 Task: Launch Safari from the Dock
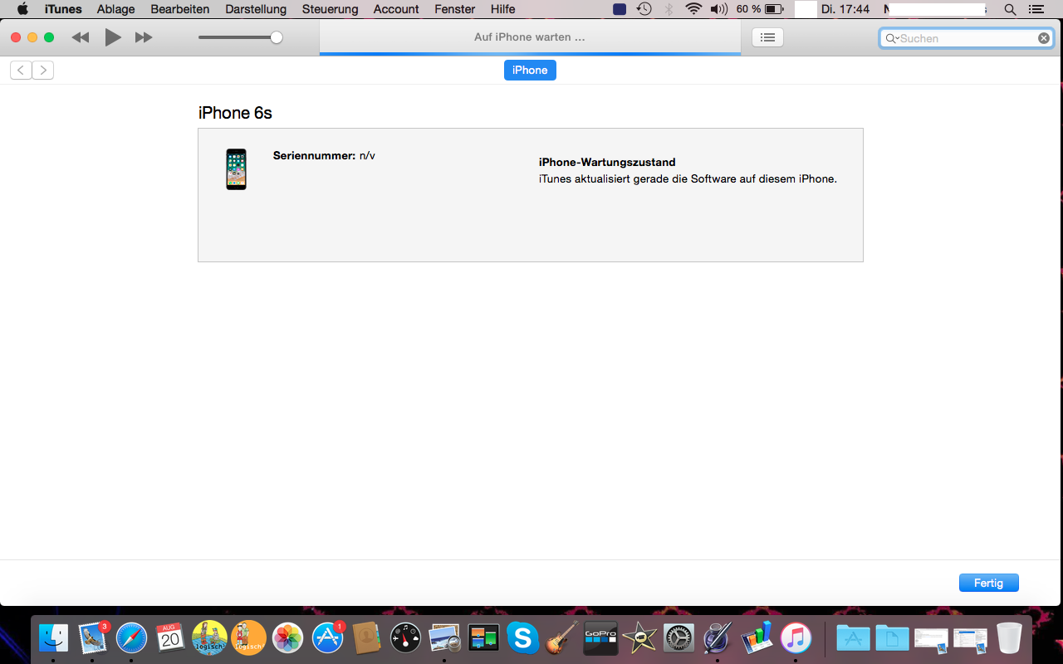point(132,637)
